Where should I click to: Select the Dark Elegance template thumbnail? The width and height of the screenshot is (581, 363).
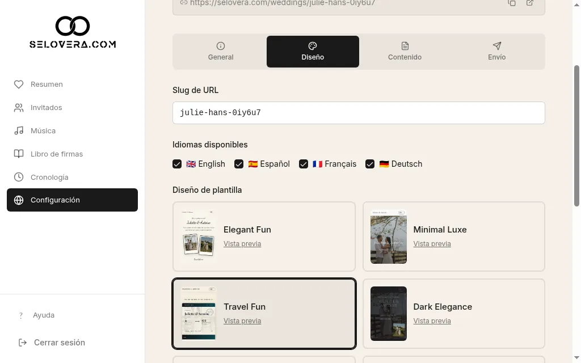[x=388, y=313]
